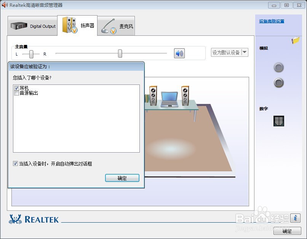Click the right speaker in the room scene
The width and height of the screenshot is (307, 239).
coord(185,96)
